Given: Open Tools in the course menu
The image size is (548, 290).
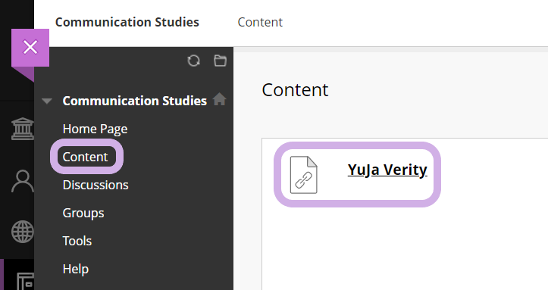Looking at the screenshot, I should coord(77,241).
